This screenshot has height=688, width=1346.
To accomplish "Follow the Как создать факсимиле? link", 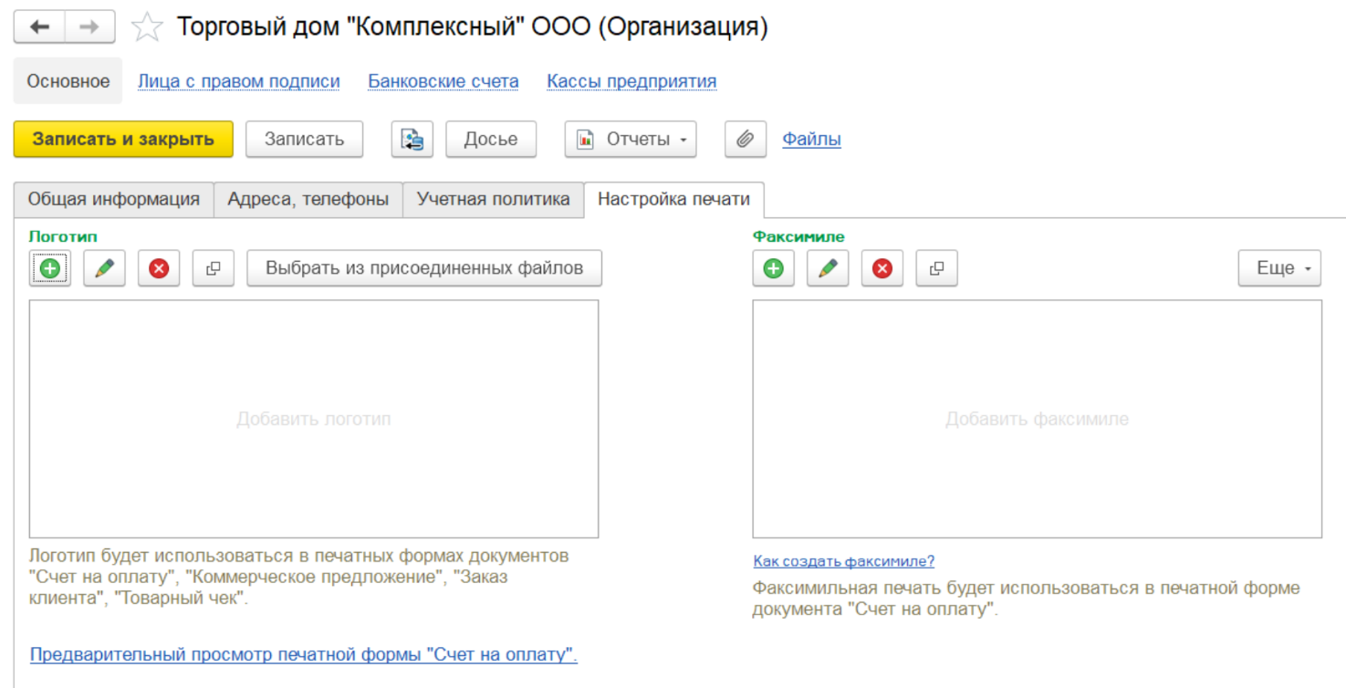I will pyautogui.click(x=843, y=561).
